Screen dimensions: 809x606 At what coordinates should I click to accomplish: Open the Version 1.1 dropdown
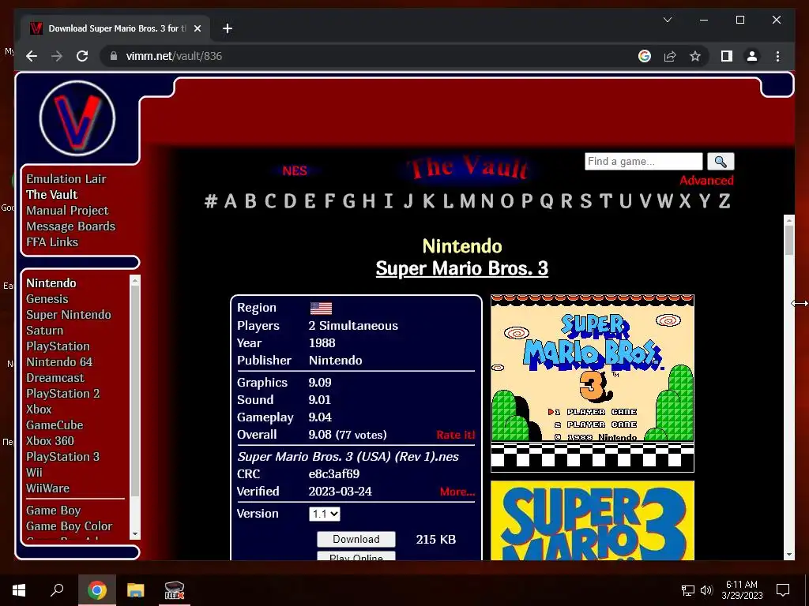point(325,514)
